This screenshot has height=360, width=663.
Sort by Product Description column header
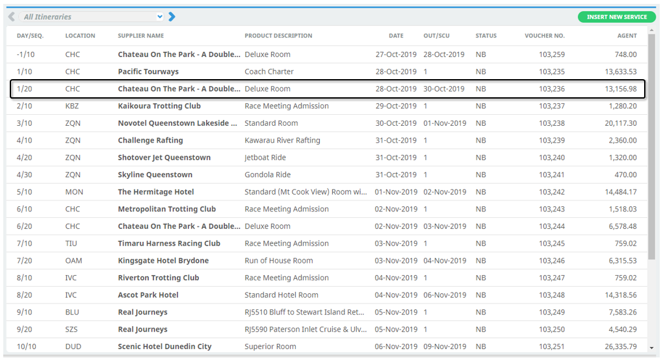point(278,36)
